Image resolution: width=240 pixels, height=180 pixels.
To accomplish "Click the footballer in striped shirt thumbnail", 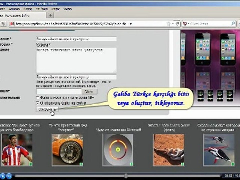I will pos(17,150).
